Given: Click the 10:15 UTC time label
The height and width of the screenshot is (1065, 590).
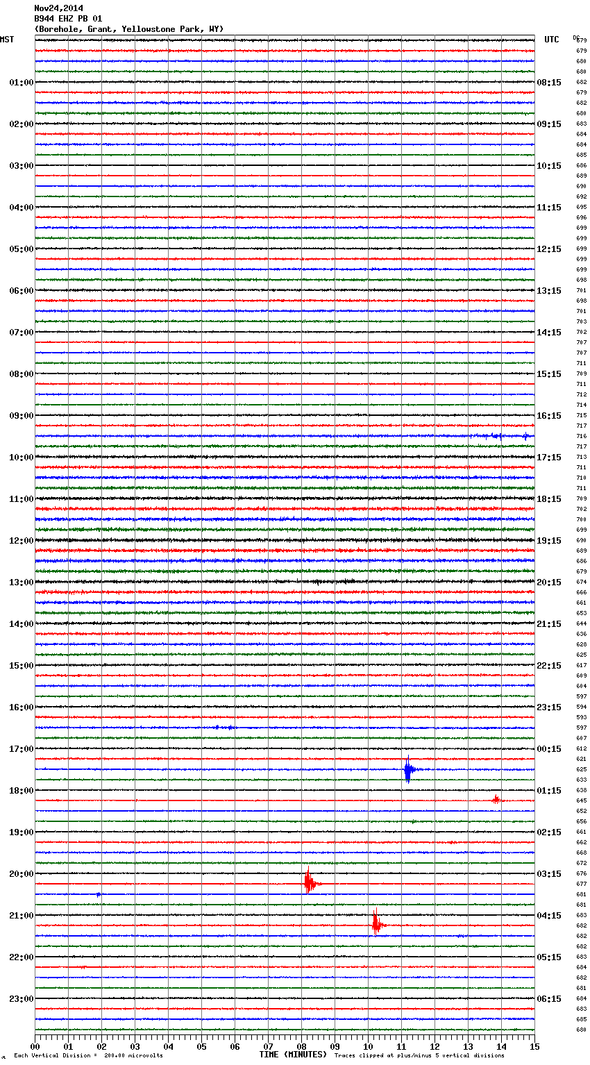Looking at the screenshot, I should (549, 166).
